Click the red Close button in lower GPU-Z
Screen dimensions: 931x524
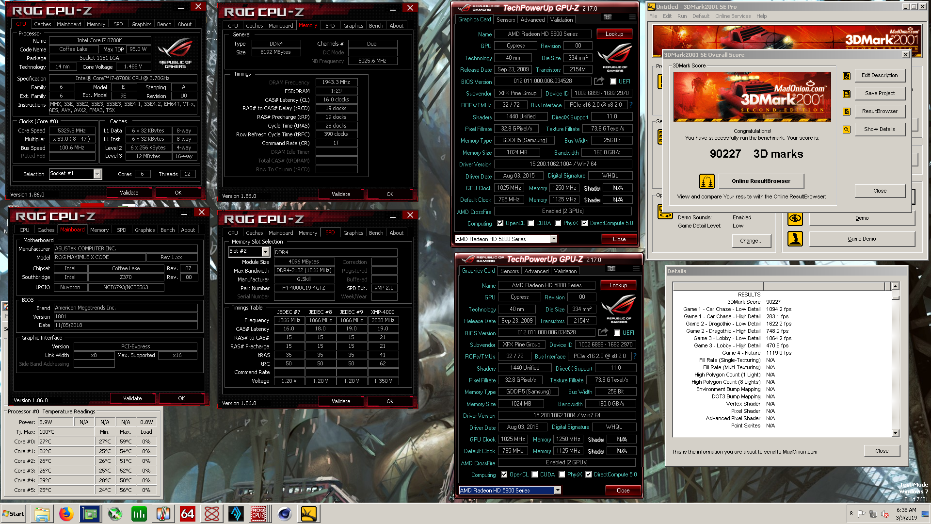[623, 491]
